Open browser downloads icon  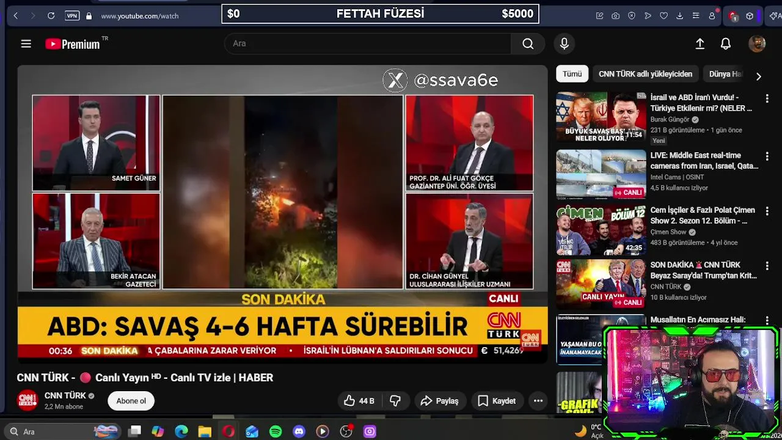679,16
